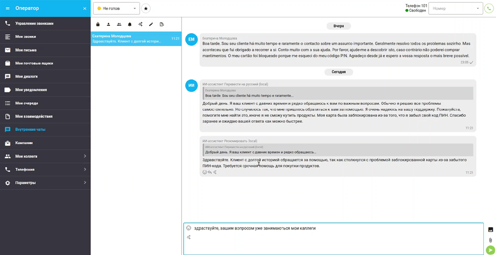
Task: Click the Сегодня date separator
Action: pos(338,72)
